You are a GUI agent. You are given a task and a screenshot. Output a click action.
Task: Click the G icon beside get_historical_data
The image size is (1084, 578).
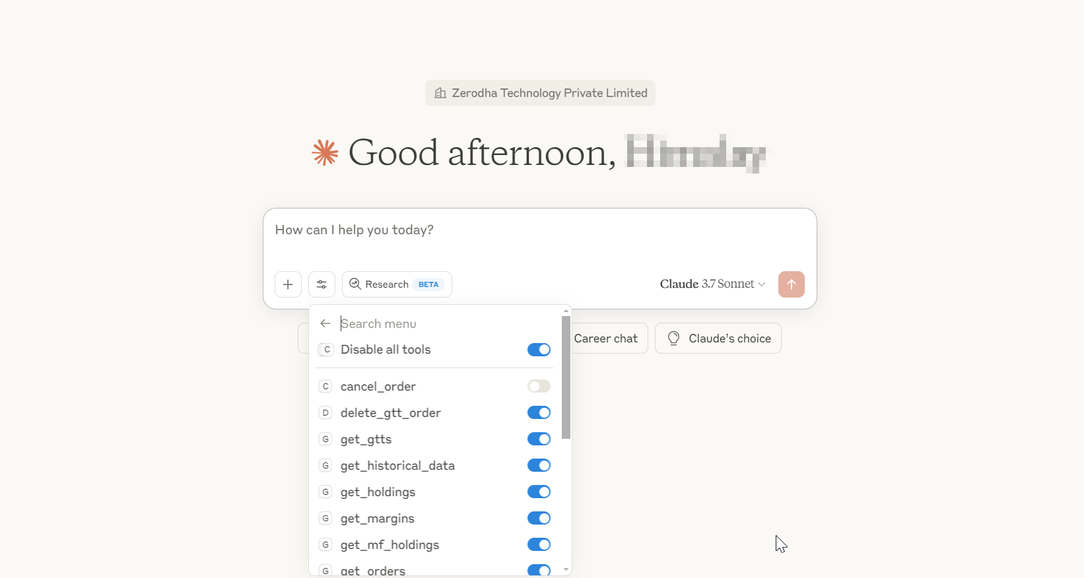[x=325, y=465]
